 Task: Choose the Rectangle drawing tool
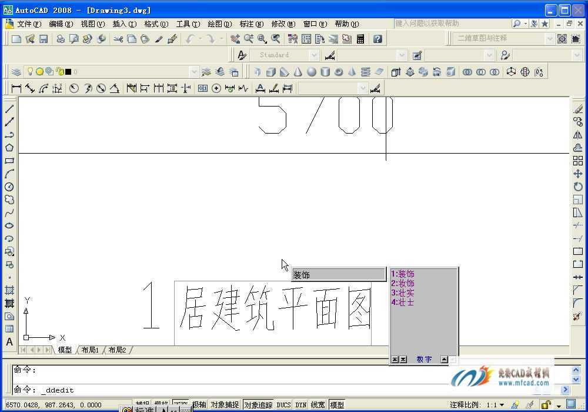click(9, 161)
